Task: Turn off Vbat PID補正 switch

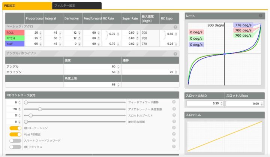Action: point(15,134)
